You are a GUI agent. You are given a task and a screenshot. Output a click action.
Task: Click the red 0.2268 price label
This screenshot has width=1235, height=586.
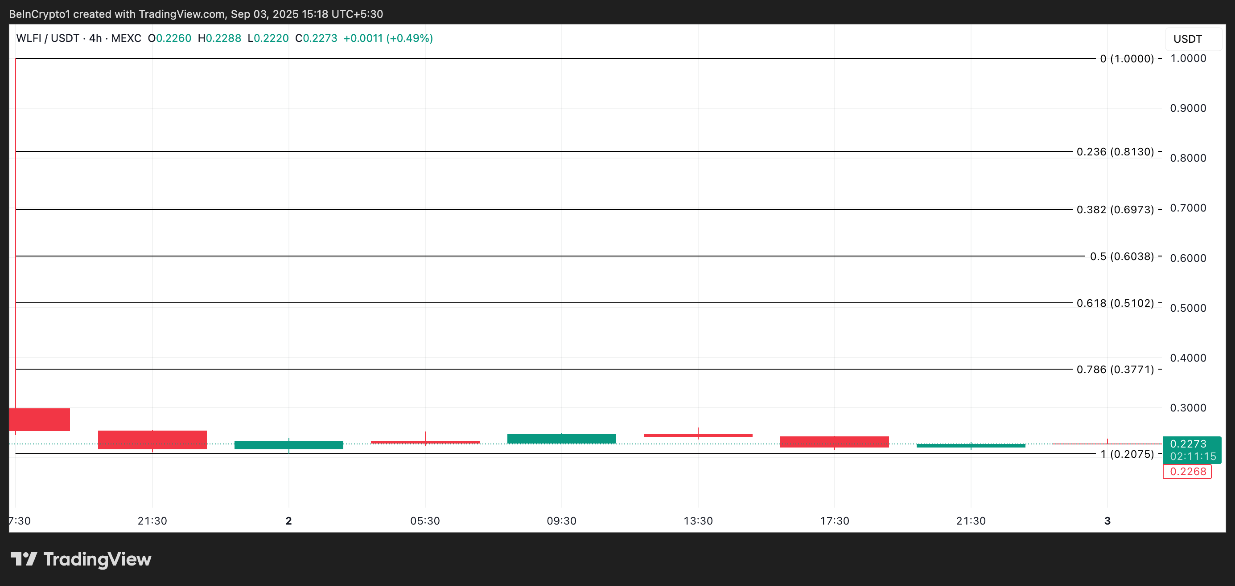[1187, 472]
